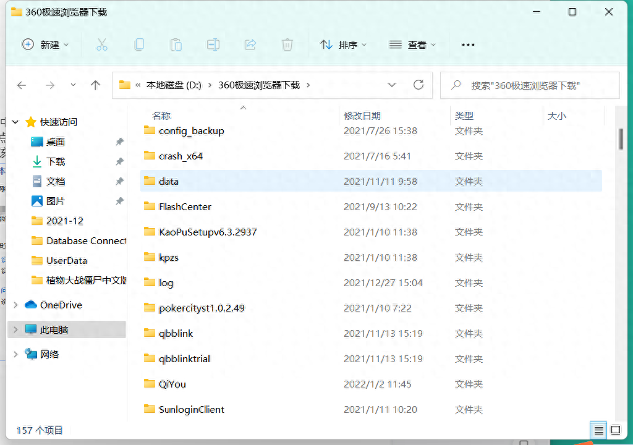This screenshot has width=633, height=445.
Task: Sort by 名称 column header
Action: 161,116
